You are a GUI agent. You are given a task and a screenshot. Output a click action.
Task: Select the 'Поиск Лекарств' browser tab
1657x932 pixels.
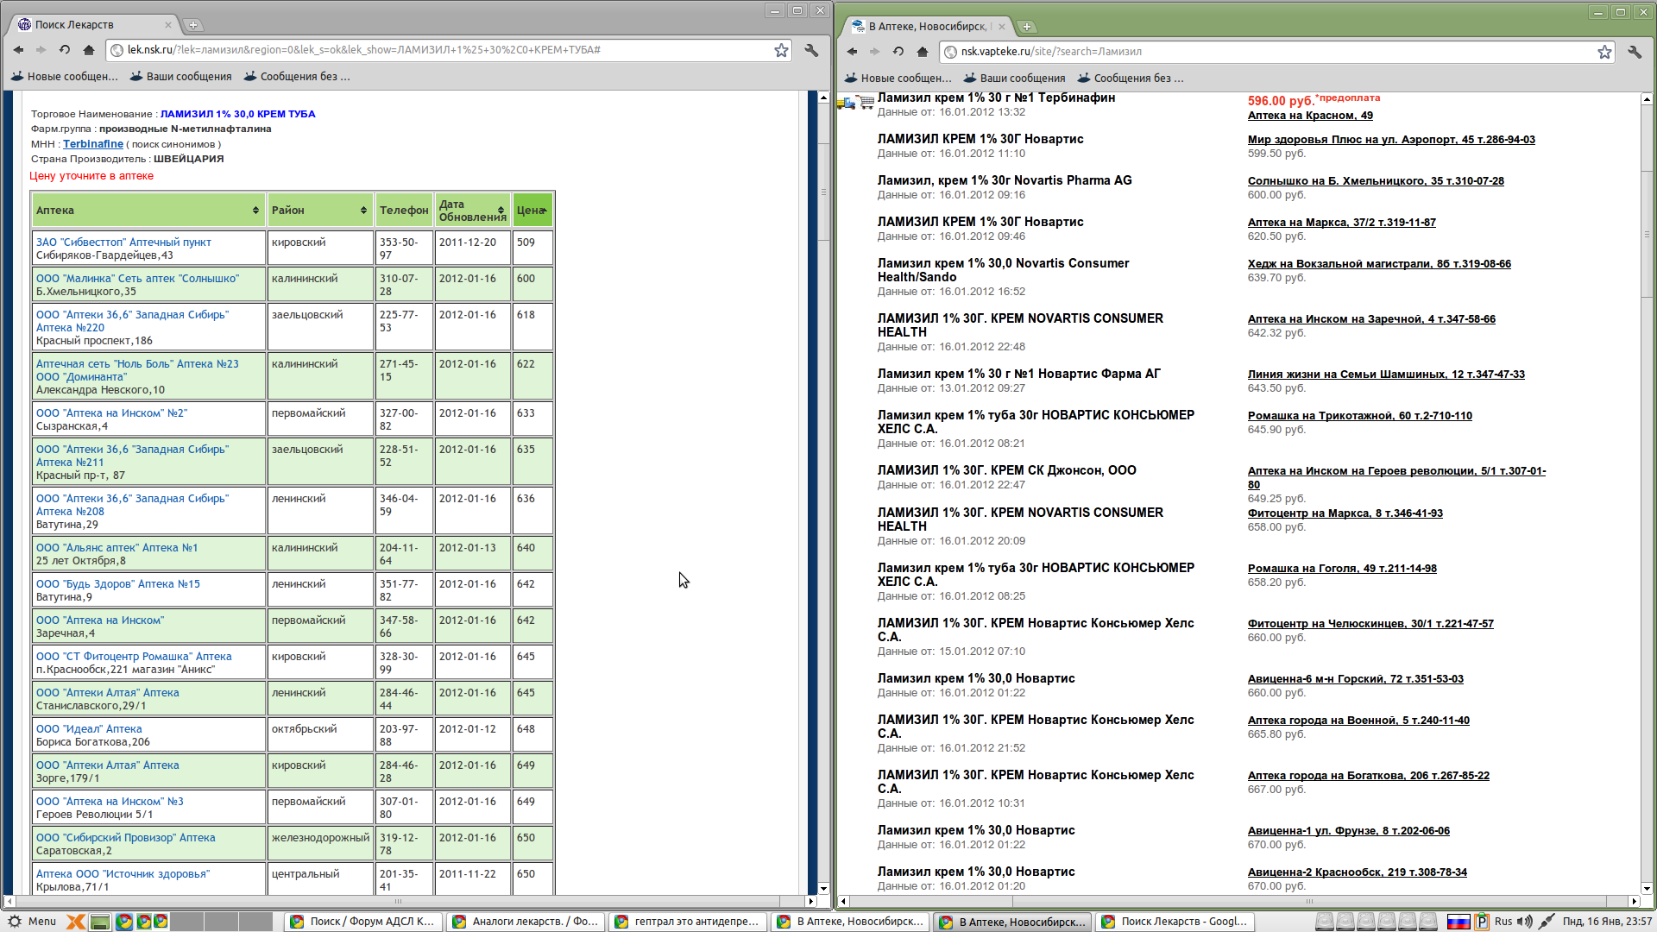point(95,25)
